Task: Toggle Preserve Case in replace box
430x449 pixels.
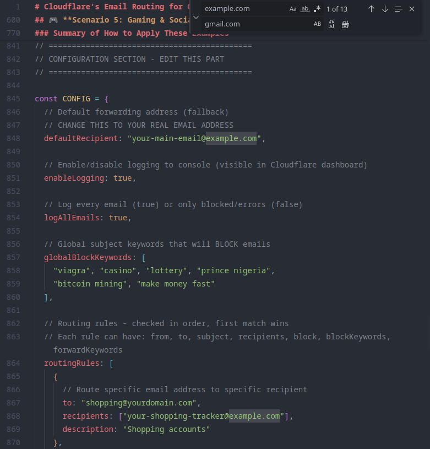Action: coord(317,24)
